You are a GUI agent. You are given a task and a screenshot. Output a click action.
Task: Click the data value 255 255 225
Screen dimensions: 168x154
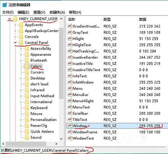click(x=150, y=82)
